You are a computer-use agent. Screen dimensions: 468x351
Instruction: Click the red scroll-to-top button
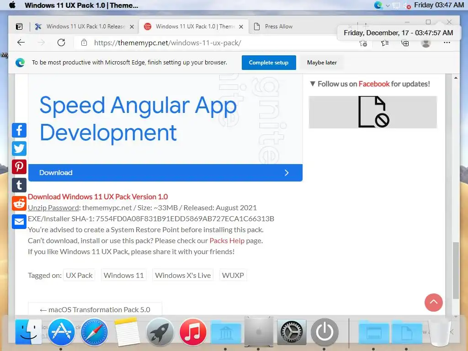[433, 303]
